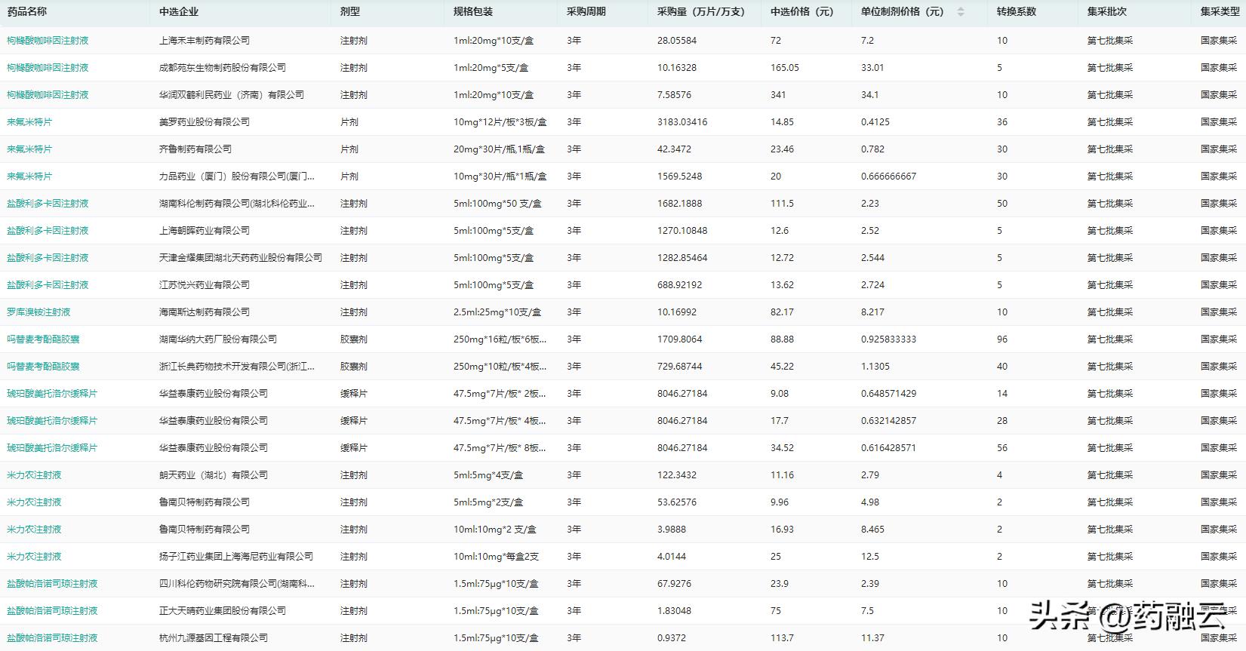Click unit price cell 0.632142857
1246x651 pixels.
pyautogui.click(x=889, y=421)
